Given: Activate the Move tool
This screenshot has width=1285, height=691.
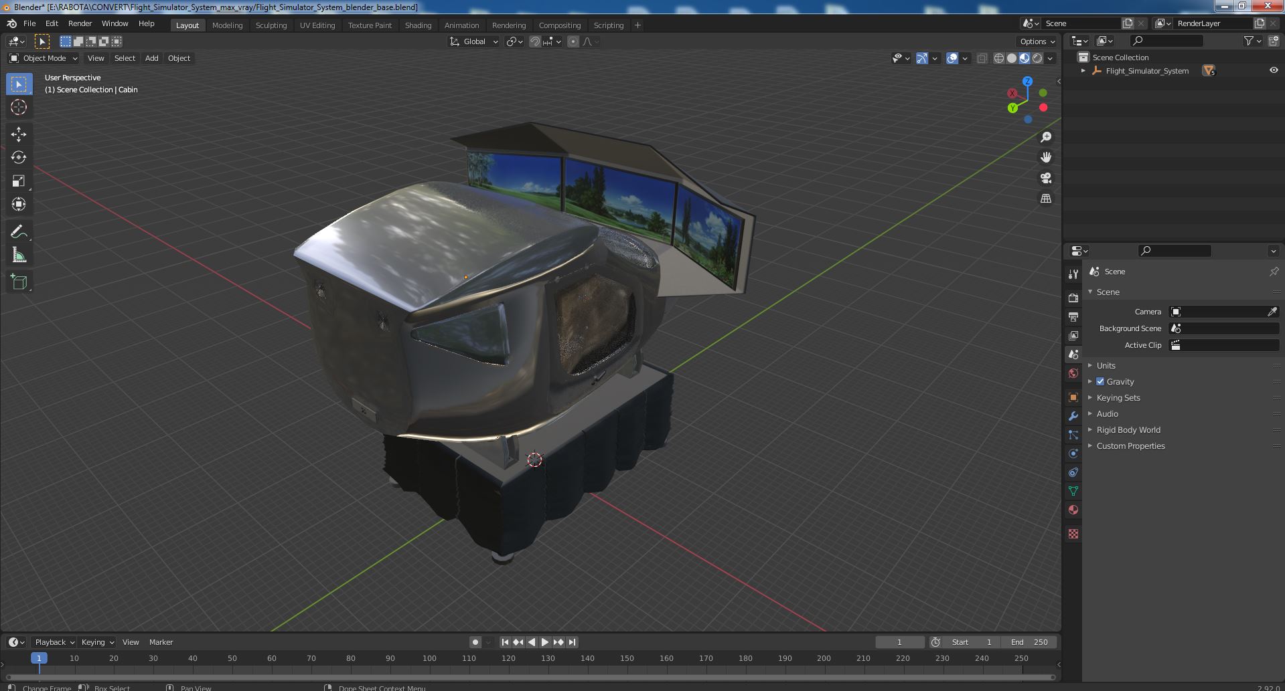Looking at the screenshot, I should pyautogui.click(x=19, y=134).
